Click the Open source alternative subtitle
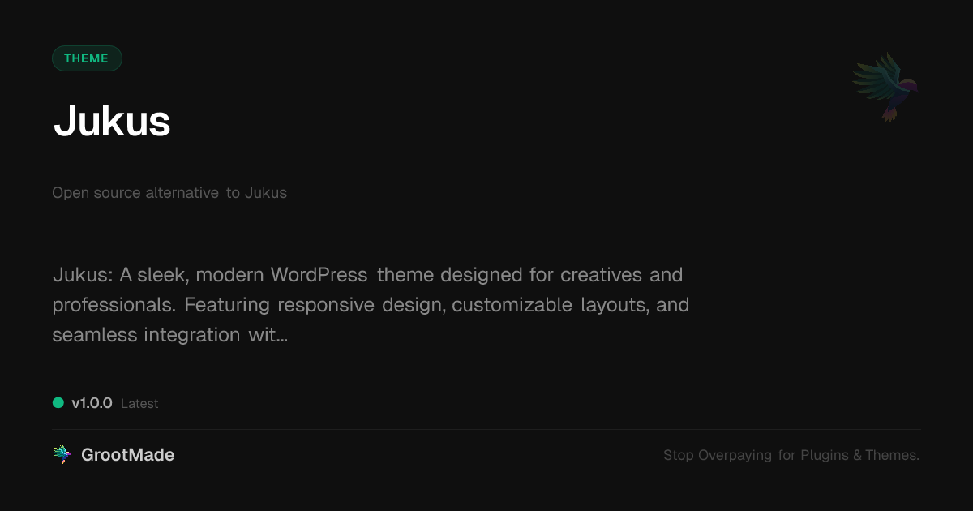 click(169, 193)
